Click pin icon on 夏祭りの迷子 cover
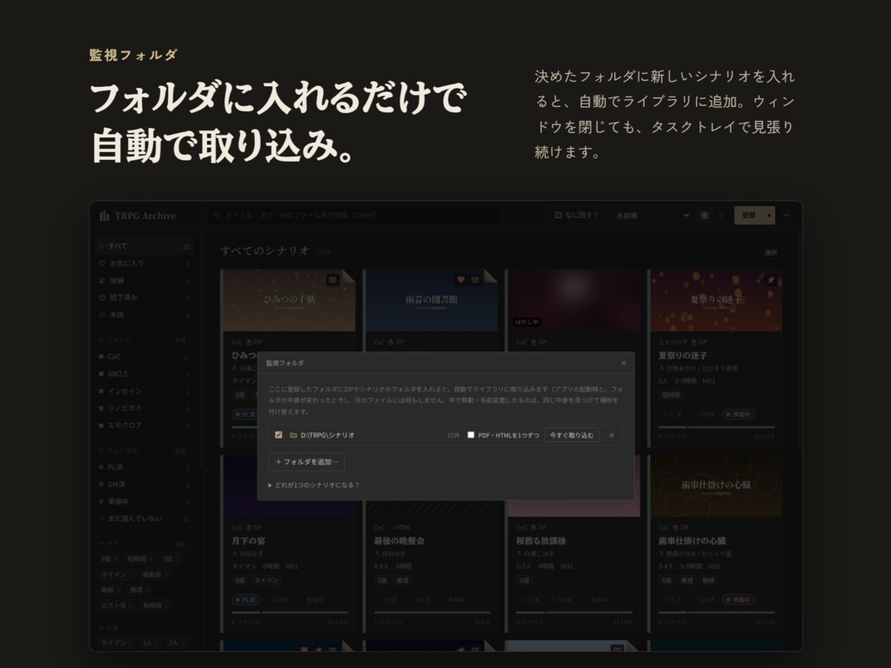Screen dimensions: 891x668 pyautogui.click(x=771, y=279)
